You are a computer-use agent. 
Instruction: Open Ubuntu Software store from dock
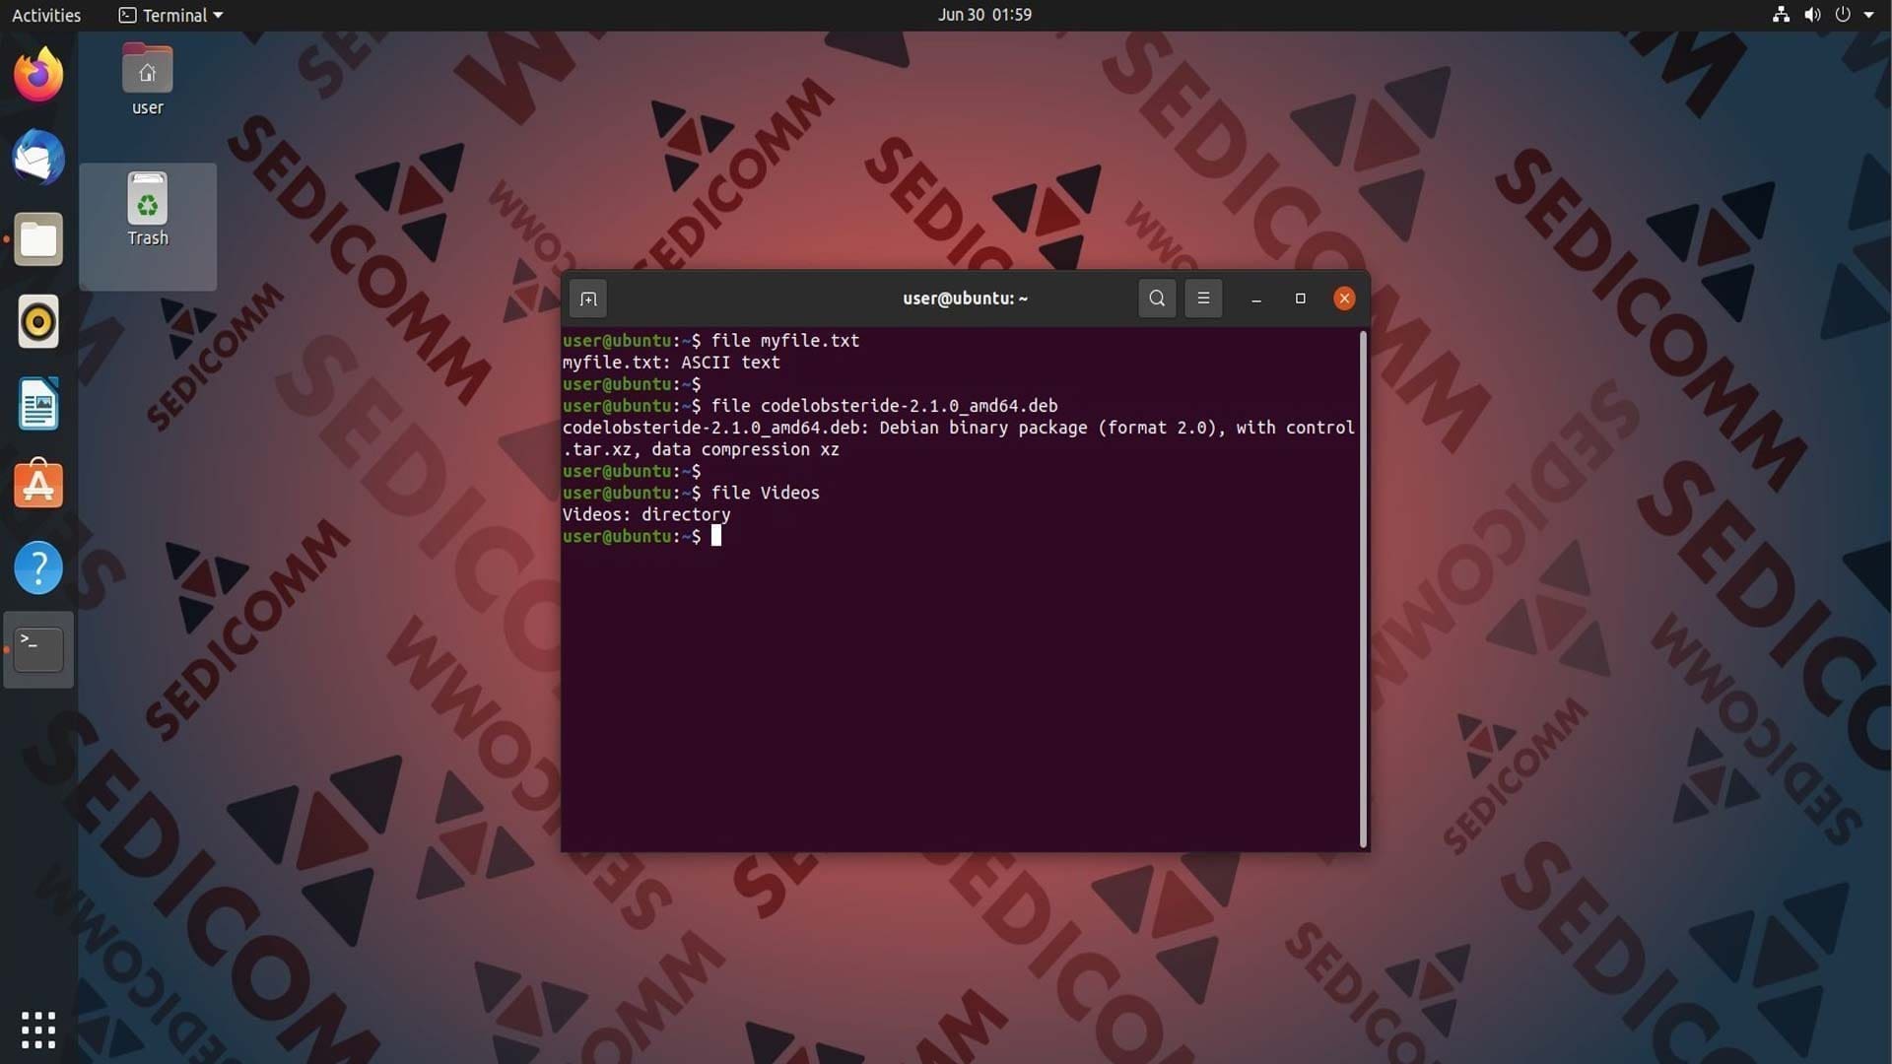(x=38, y=485)
